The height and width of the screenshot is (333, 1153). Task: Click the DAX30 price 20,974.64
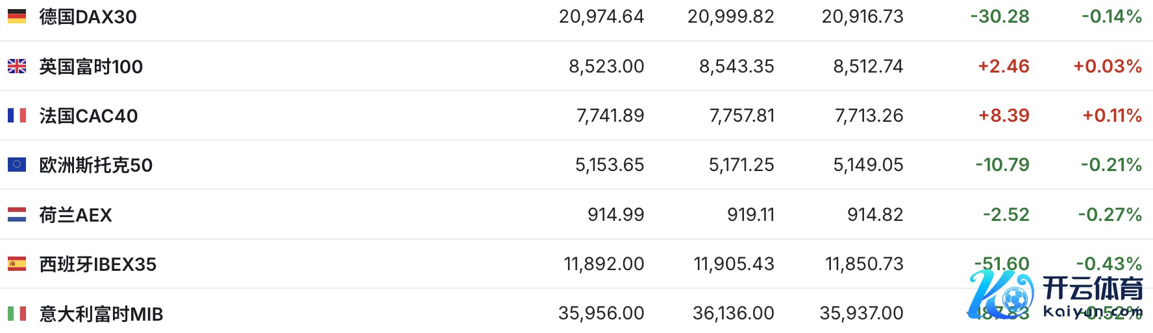coord(601,17)
